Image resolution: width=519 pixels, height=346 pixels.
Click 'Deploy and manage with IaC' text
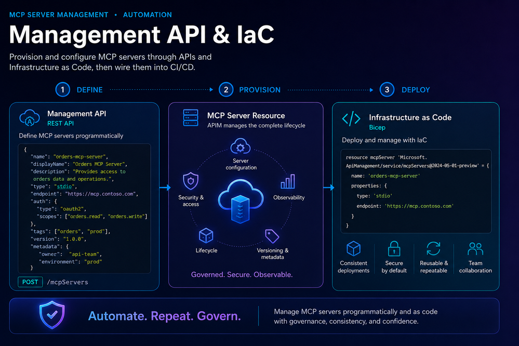click(x=384, y=140)
